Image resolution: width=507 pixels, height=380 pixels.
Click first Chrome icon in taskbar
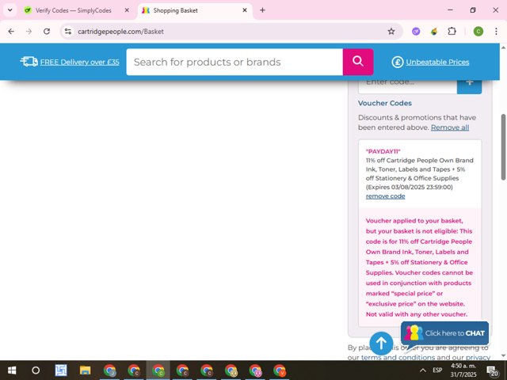pos(109,370)
